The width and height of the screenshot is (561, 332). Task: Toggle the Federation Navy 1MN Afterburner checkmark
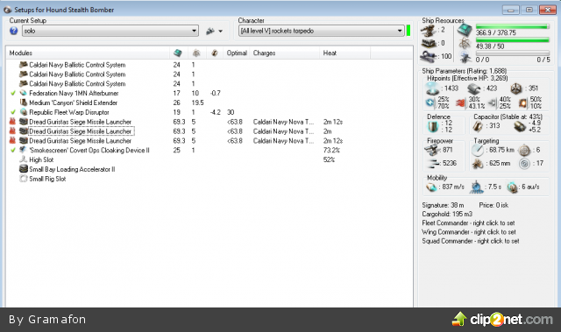13,93
